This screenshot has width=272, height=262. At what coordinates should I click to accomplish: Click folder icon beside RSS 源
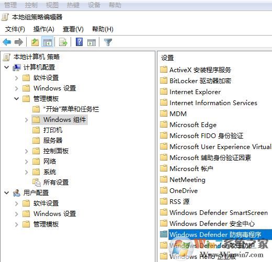pyautogui.click(x=164, y=201)
